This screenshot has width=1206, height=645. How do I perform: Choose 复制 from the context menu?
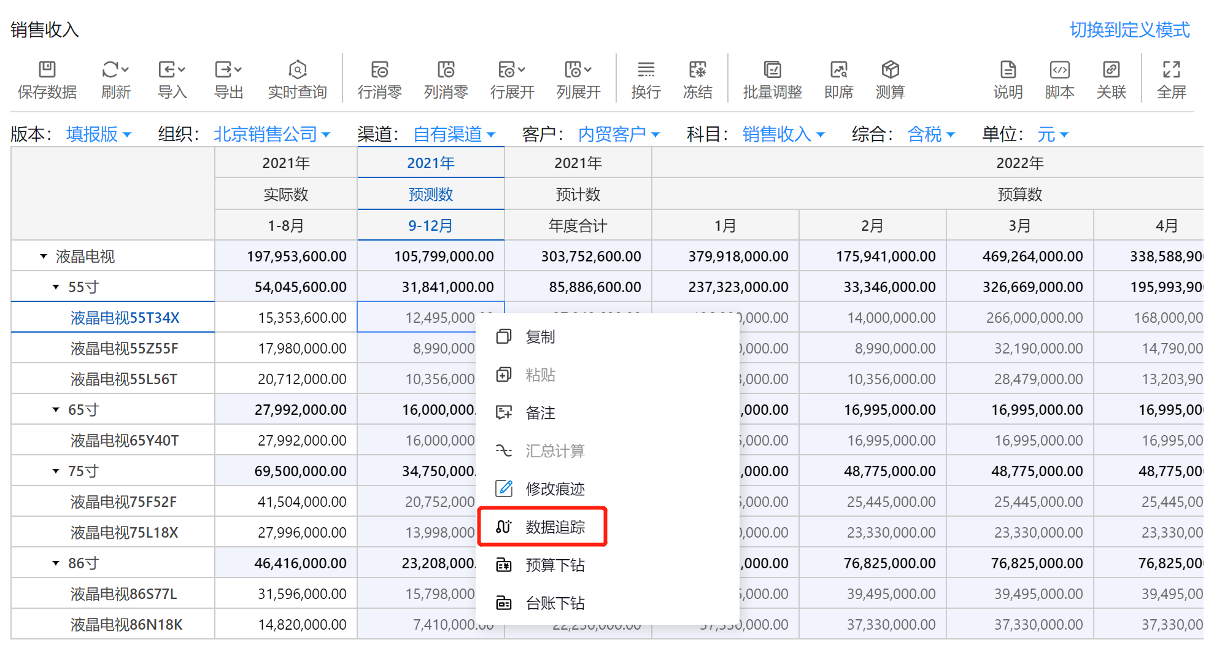[540, 337]
